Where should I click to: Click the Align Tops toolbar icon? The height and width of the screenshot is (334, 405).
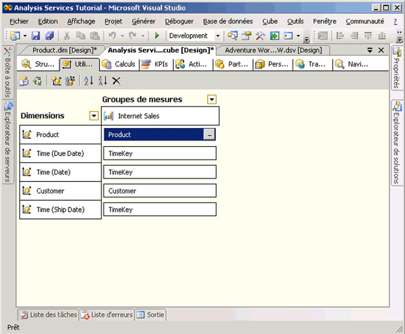point(368,35)
